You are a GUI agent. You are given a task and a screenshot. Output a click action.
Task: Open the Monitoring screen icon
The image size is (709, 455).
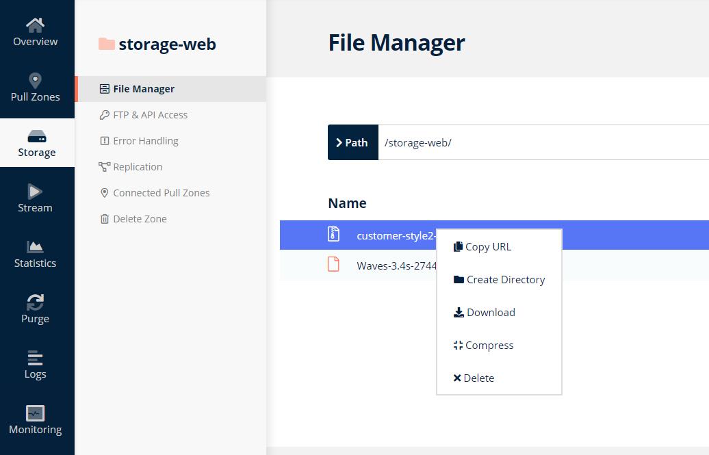coord(36,413)
